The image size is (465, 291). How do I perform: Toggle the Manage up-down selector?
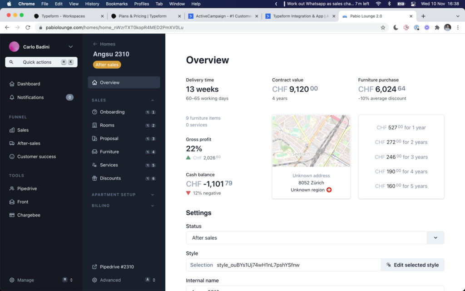click(x=71, y=280)
